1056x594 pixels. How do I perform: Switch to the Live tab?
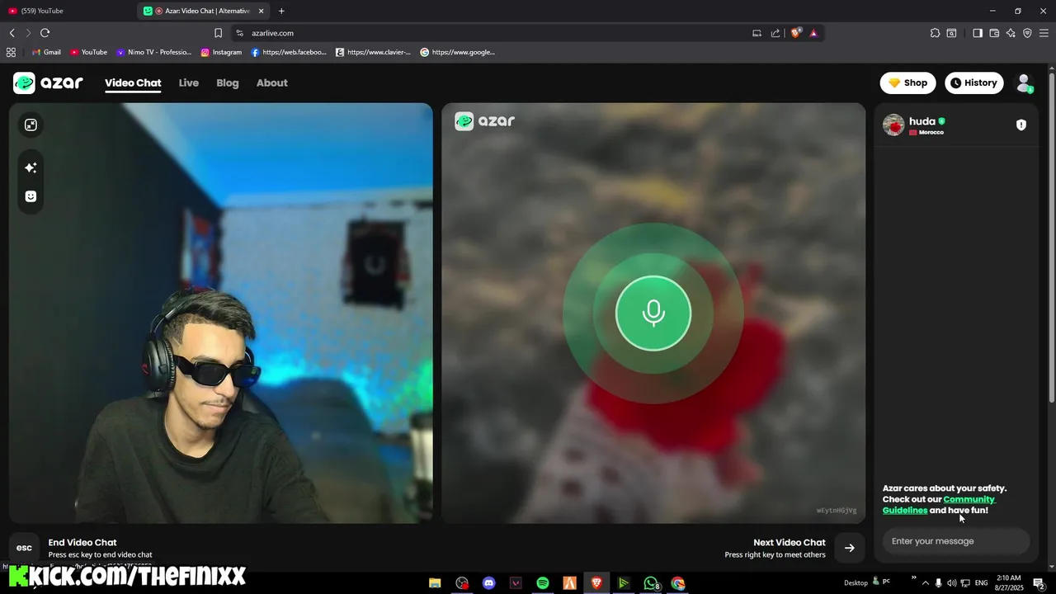point(189,82)
